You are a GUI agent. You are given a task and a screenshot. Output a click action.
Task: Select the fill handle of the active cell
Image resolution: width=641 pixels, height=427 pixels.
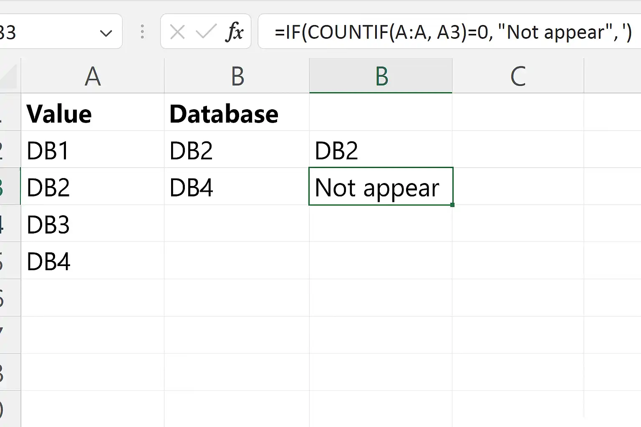452,205
